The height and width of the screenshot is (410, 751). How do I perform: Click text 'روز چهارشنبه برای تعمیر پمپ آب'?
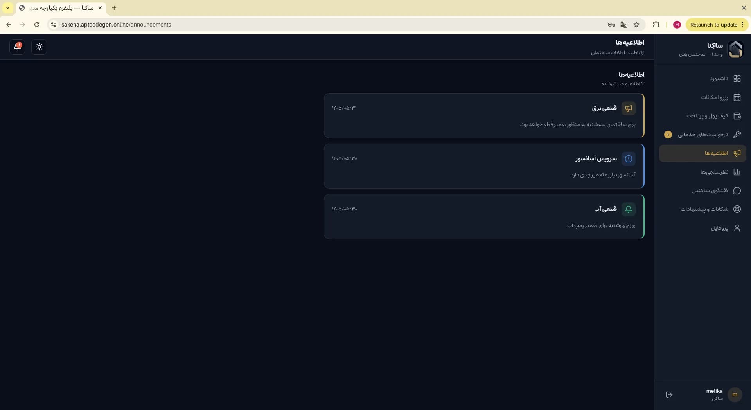pyautogui.click(x=602, y=225)
